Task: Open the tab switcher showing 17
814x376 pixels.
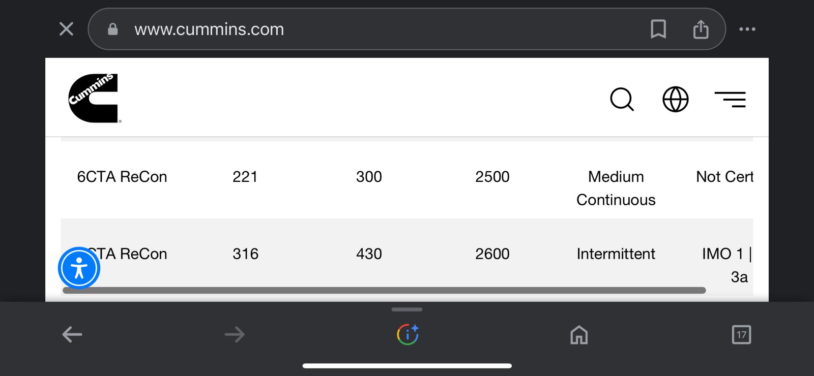Action: [741, 334]
